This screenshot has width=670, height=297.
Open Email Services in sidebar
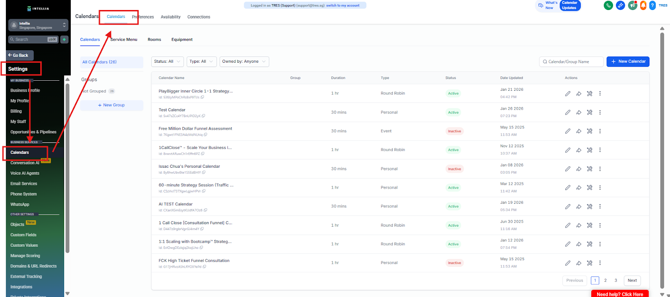(23, 184)
